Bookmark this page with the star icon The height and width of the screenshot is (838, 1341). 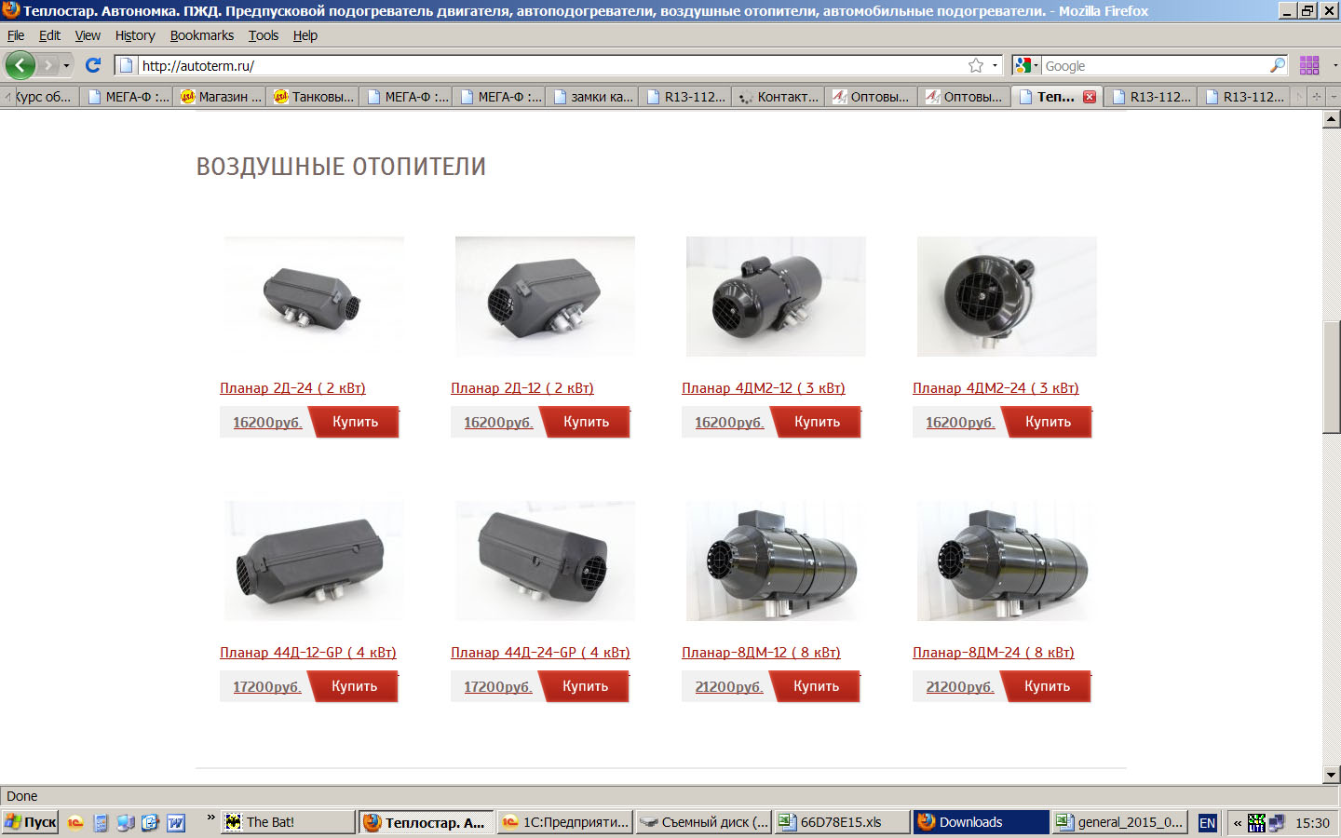click(975, 65)
